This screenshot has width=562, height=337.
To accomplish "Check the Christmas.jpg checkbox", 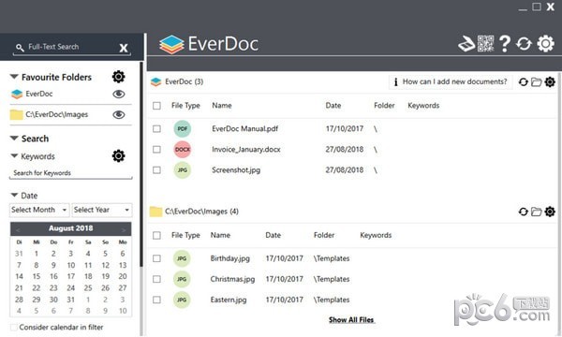I will click(156, 279).
